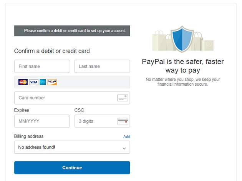Click the "Billing address" label

(29, 136)
